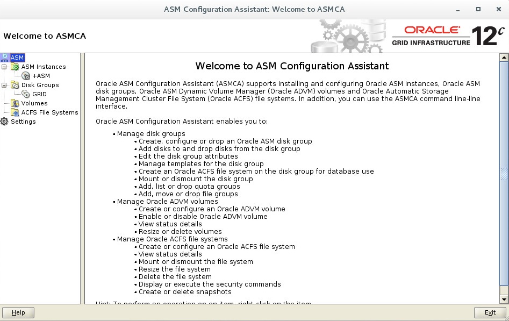Screen dimensions: 509x321
Task: Click the Exit button
Action: (x=490, y=312)
